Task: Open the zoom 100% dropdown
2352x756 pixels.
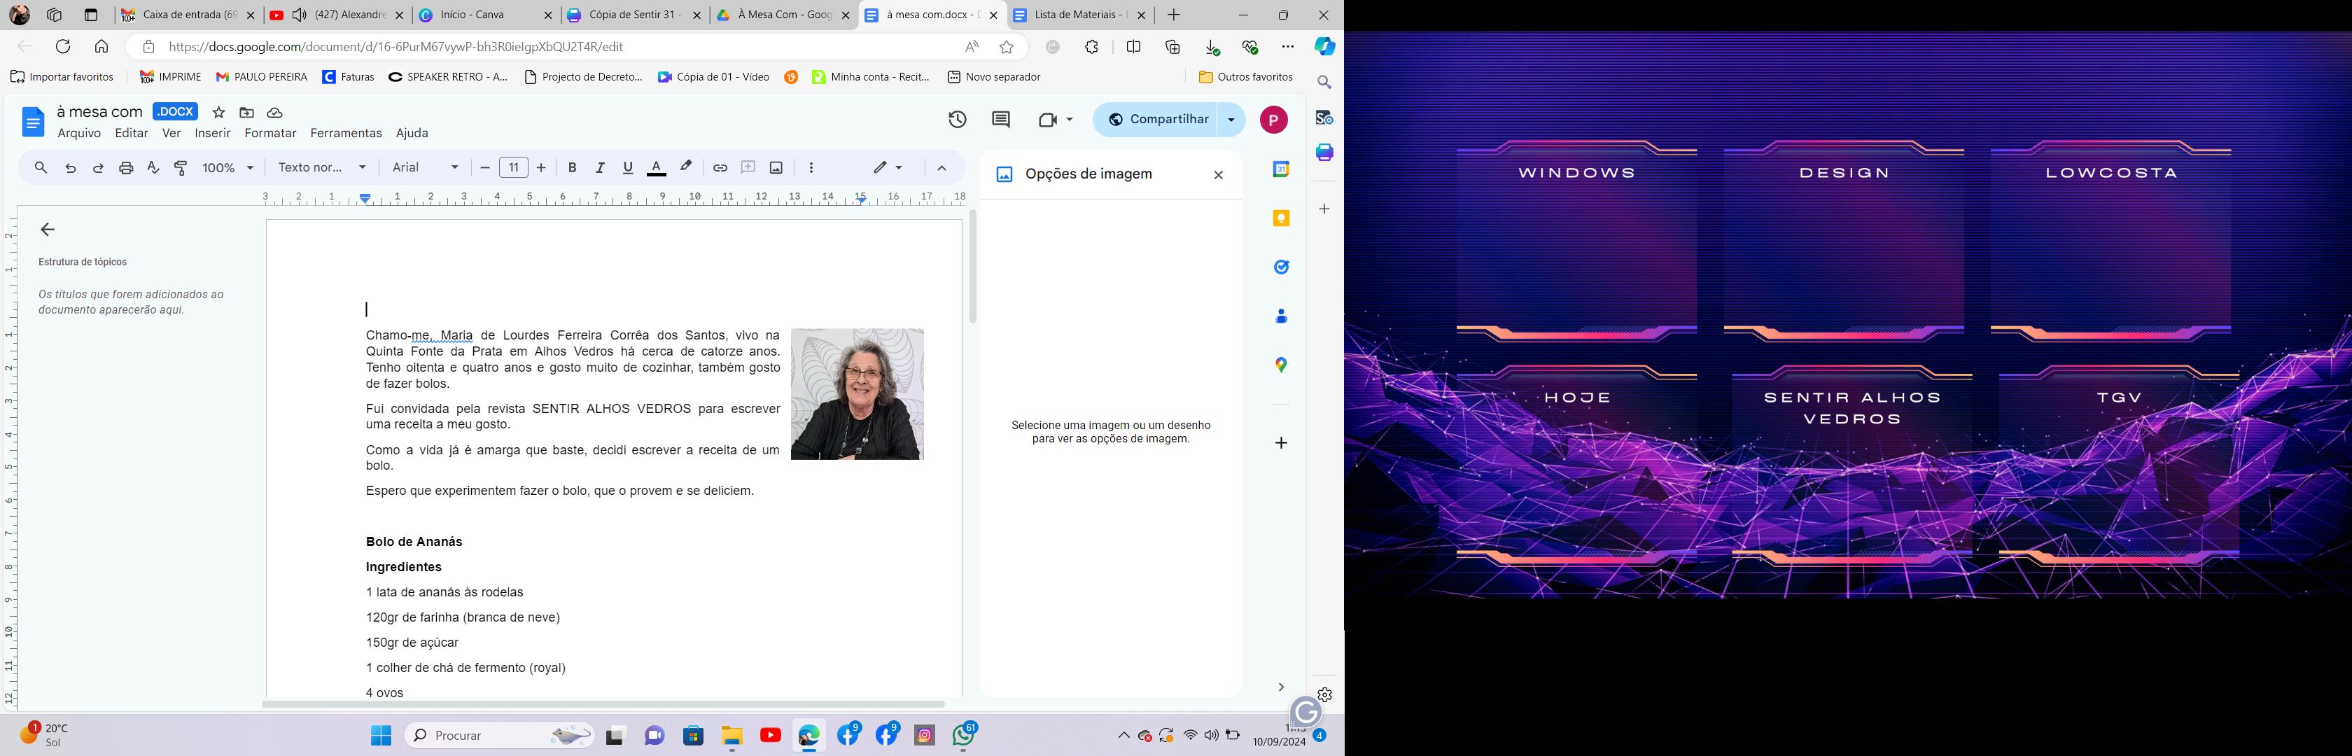Action: [228, 168]
